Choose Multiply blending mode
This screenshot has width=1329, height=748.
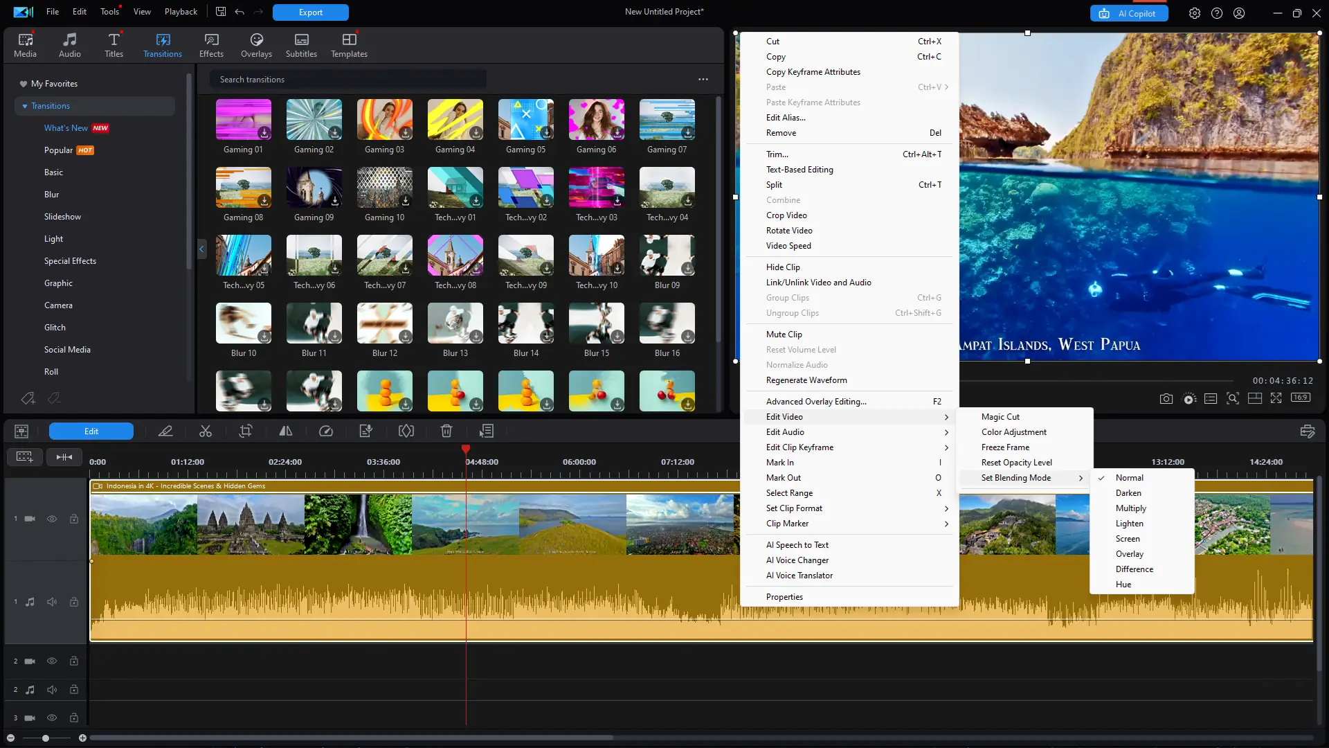pyautogui.click(x=1130, y=508)
